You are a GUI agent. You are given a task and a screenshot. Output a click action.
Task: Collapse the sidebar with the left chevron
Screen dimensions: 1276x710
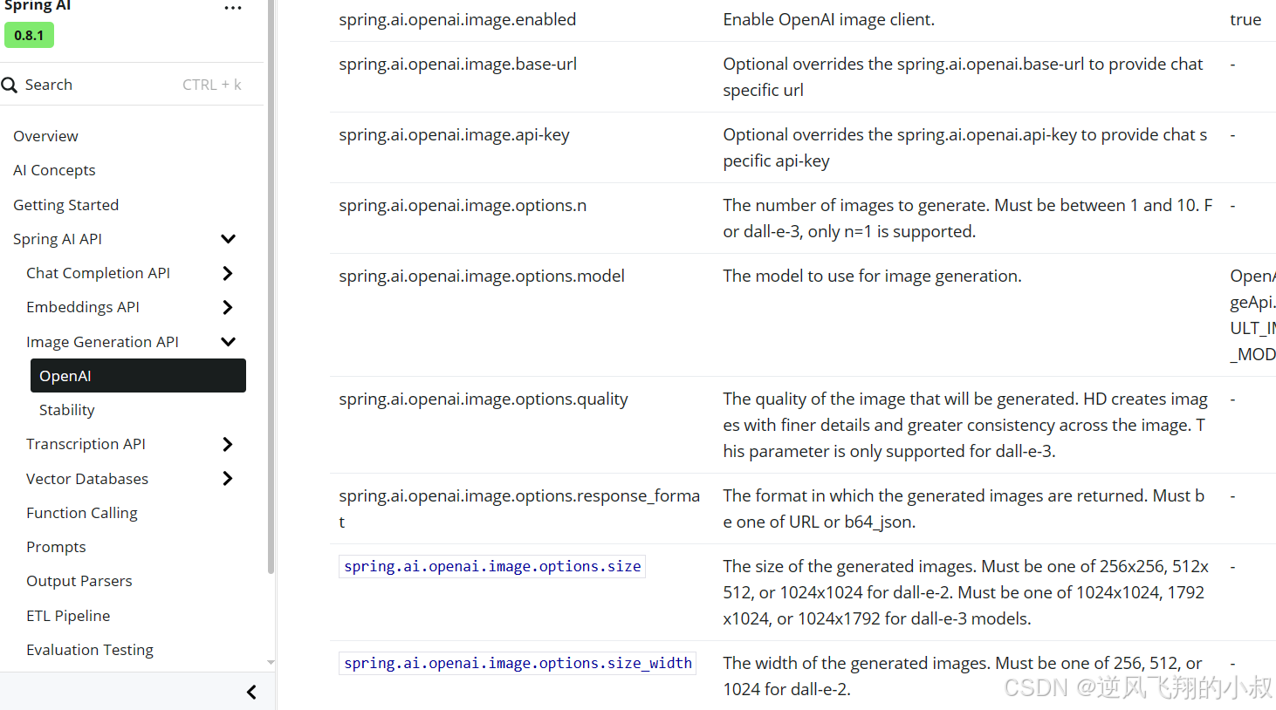pyautogui.click(x=251, y=692)
